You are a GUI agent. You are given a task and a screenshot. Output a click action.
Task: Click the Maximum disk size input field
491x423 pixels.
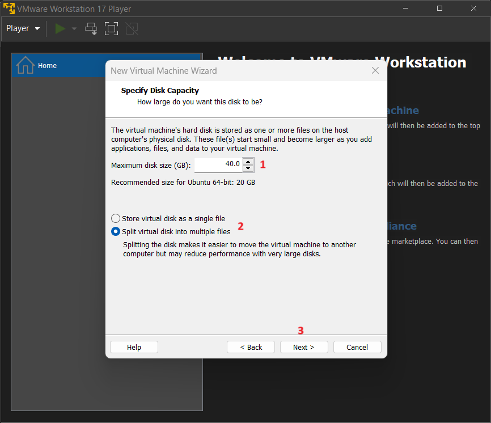click(x=219, y=164)
